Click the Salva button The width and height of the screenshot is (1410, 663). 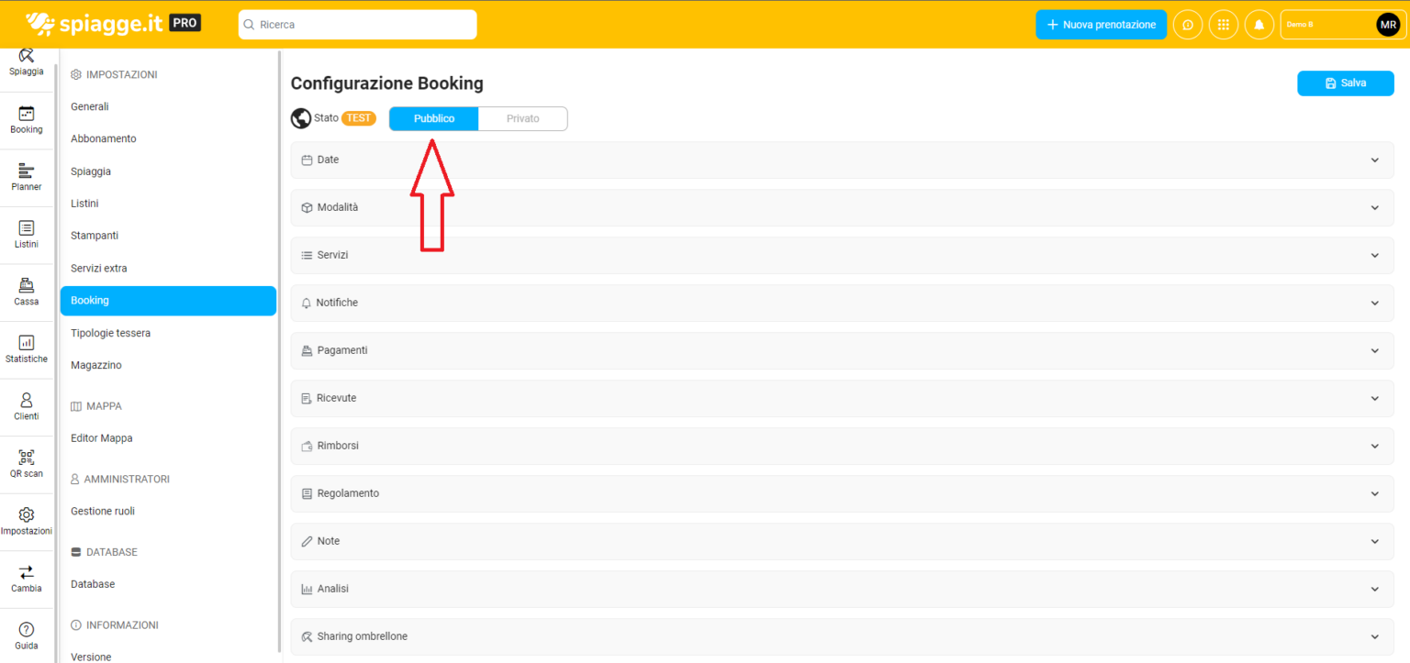[1345, 83]
